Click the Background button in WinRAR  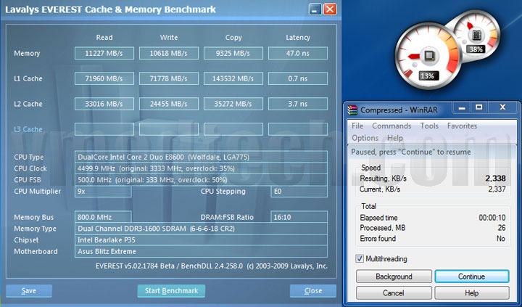tap(394, 277)
